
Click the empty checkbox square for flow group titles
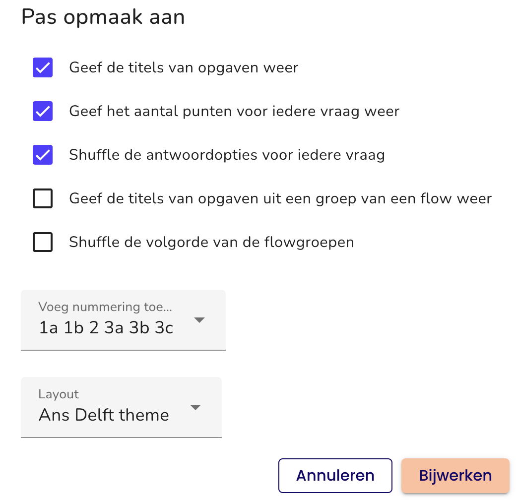pyautogui.click(x=43, y=198)
